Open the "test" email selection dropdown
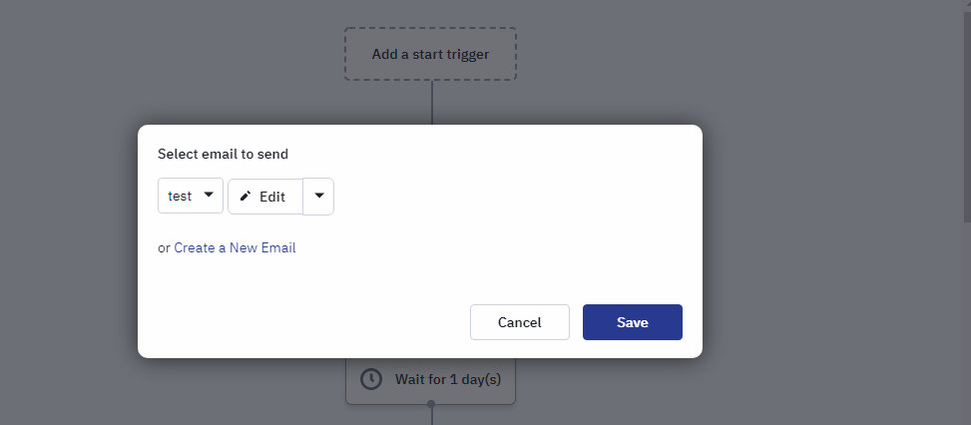The width and height of the screenshot is (971, 425). pos(191,196)
